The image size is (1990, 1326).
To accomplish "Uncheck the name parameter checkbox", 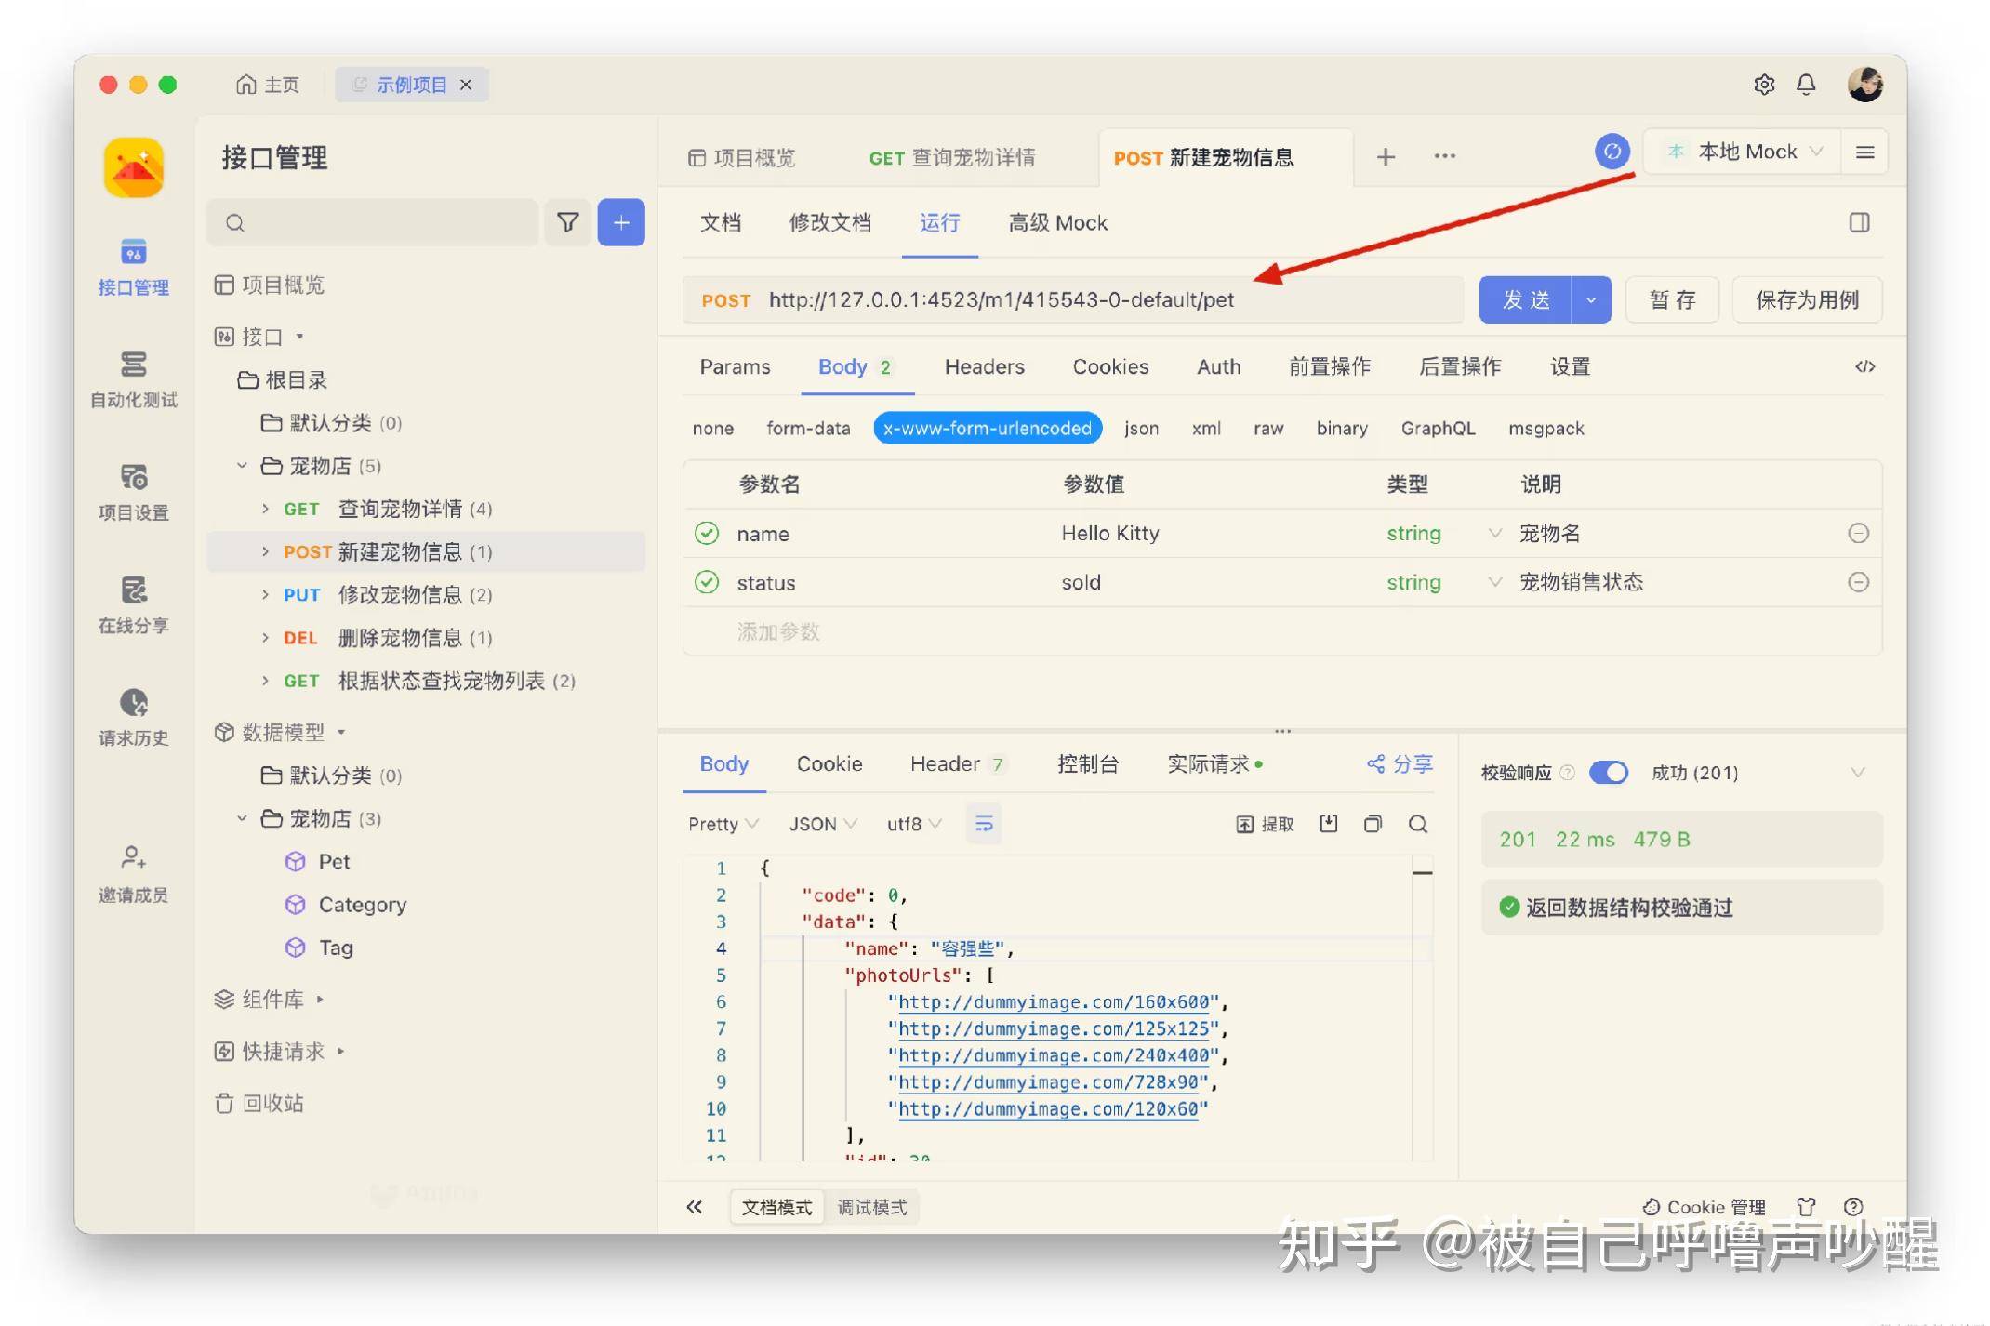I will [707, 533].
